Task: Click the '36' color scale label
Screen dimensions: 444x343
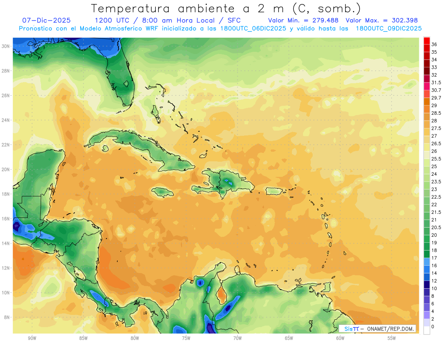Action: (434, 44)
